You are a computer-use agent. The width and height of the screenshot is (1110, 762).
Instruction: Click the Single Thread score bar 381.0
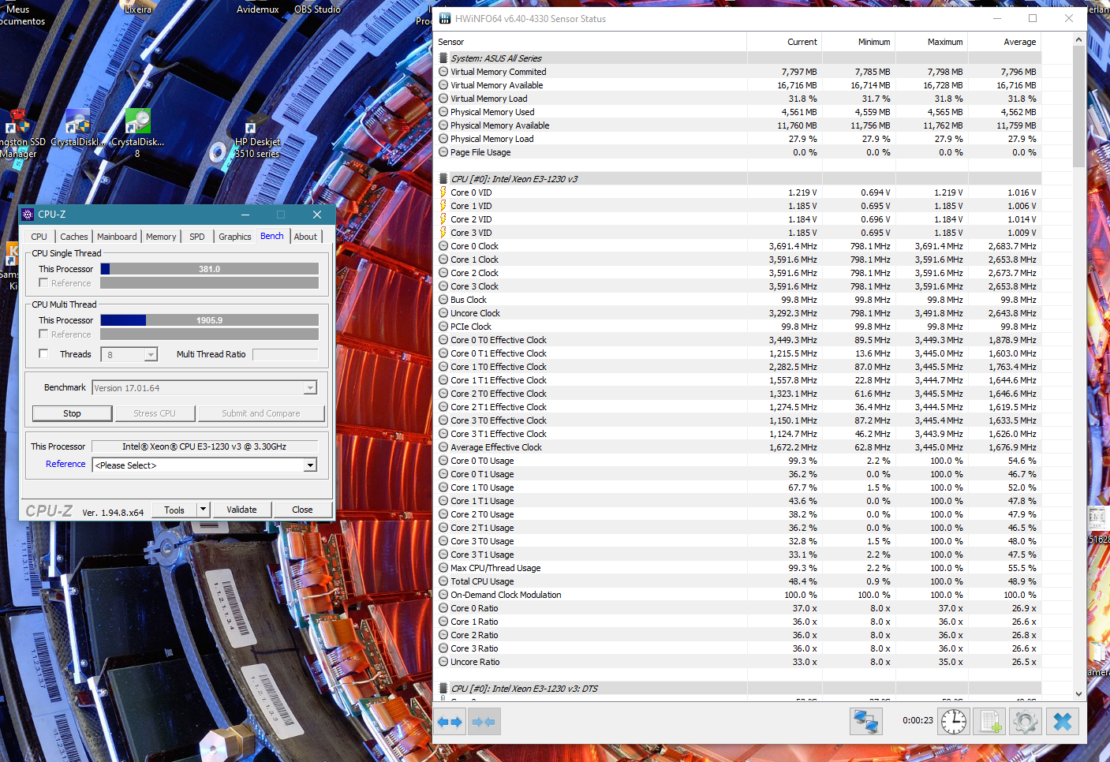click(209, 269)
